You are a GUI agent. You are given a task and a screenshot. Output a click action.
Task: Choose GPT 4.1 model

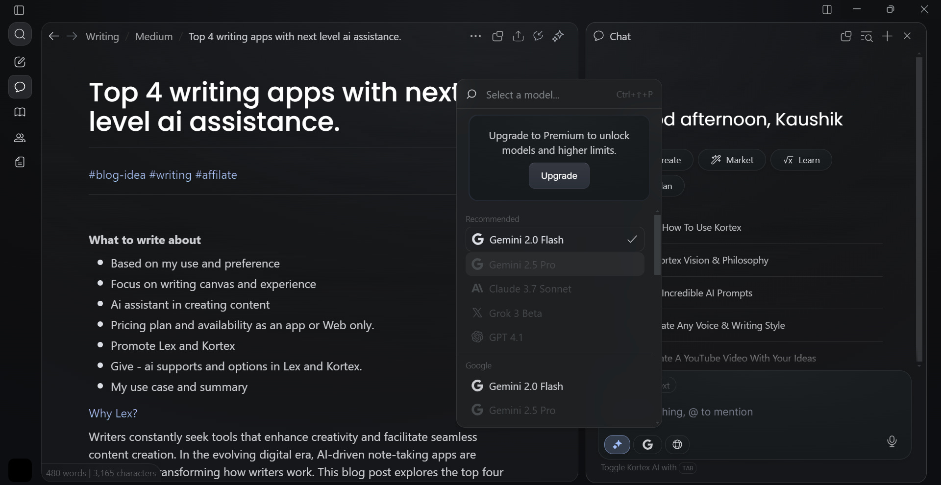(x=555, y=337)
